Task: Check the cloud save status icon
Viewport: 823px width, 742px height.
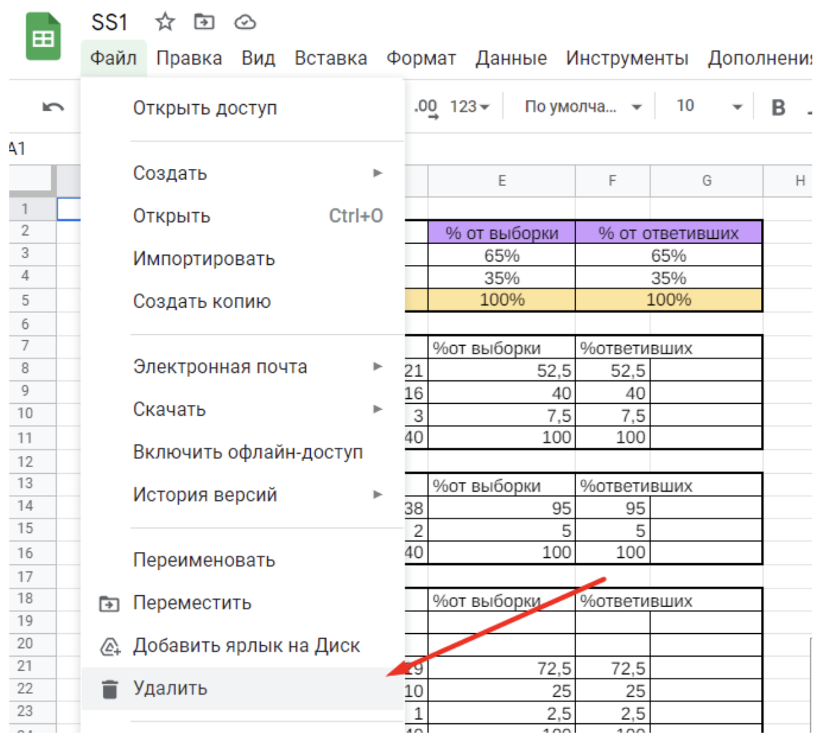Action: [x=245, y=23]
